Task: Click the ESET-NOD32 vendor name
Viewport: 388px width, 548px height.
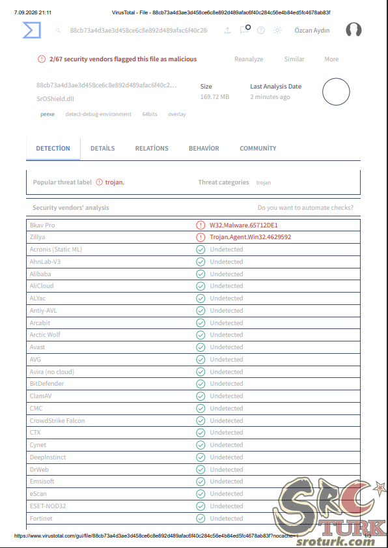Action: click(x=48, y=506)
